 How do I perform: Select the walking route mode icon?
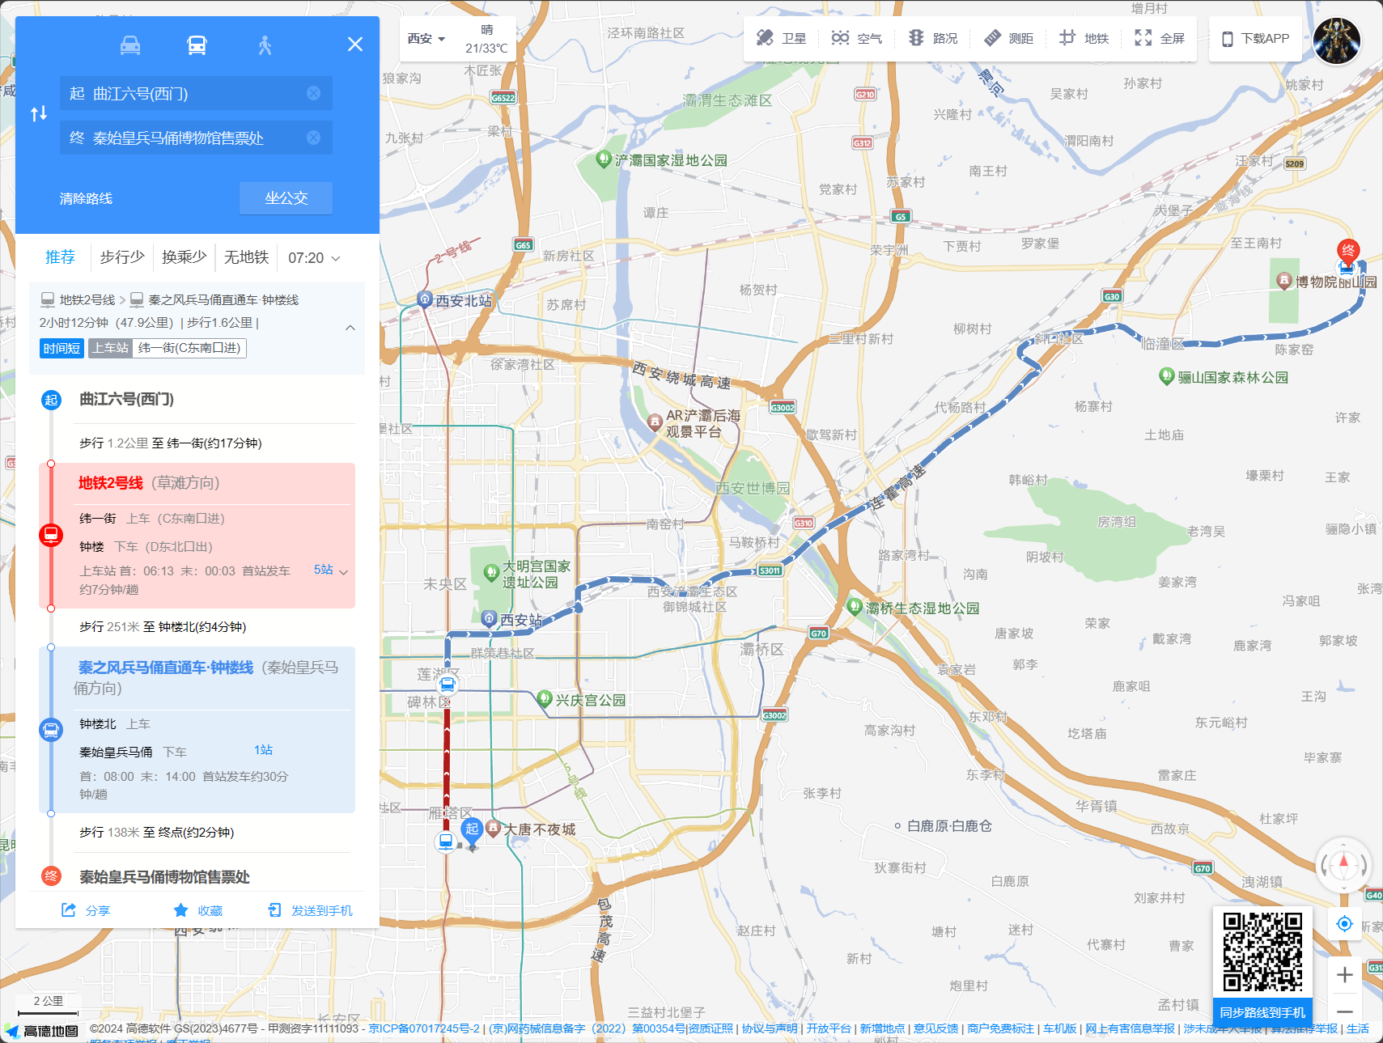click(265, 45)
